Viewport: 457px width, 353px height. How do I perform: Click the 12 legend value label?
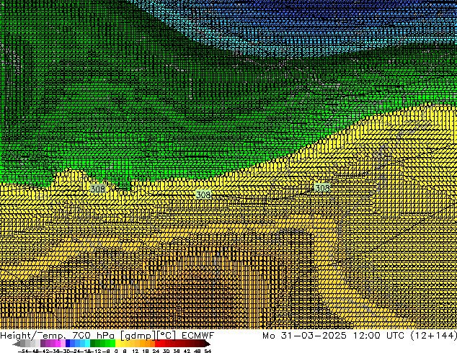pos(136,352)
